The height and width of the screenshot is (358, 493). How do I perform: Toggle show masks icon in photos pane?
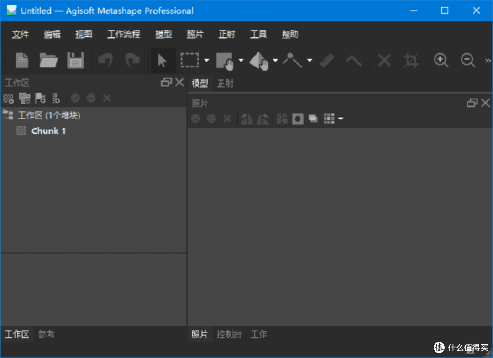[298, 119]
